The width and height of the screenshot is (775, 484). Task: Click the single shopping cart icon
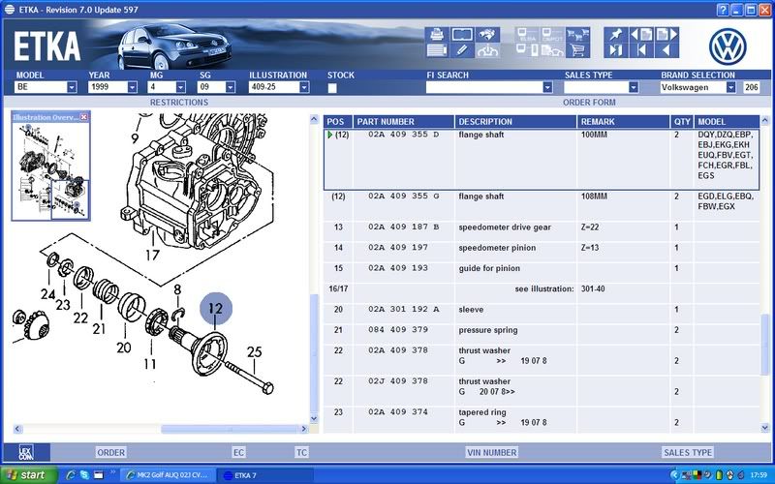577,50
